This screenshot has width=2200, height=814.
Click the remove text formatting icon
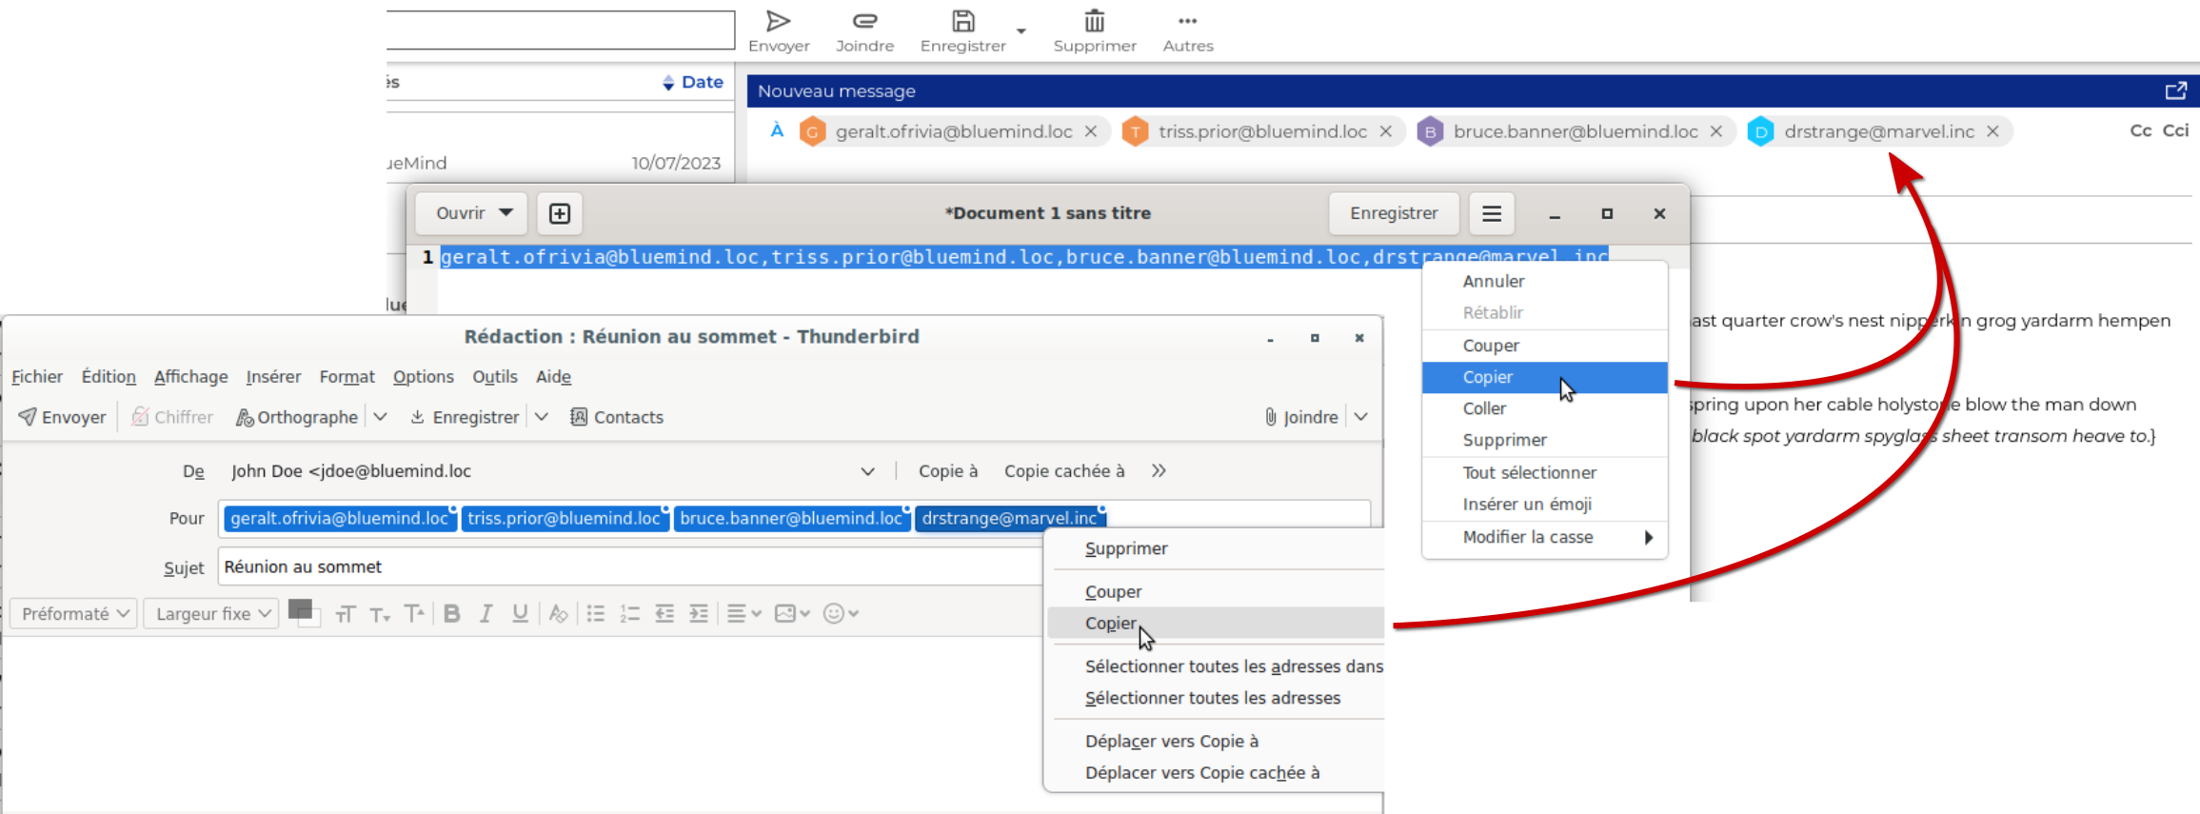[559, 614]
